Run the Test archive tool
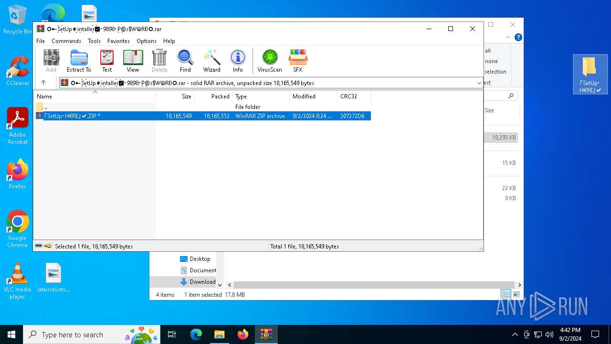The width and height of the screenshot is (611, 344). 107,61
